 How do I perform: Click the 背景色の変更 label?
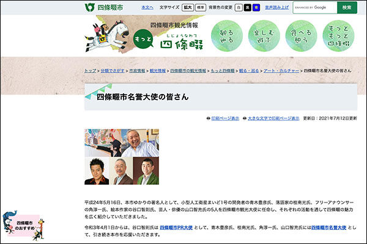coord(220,7)
